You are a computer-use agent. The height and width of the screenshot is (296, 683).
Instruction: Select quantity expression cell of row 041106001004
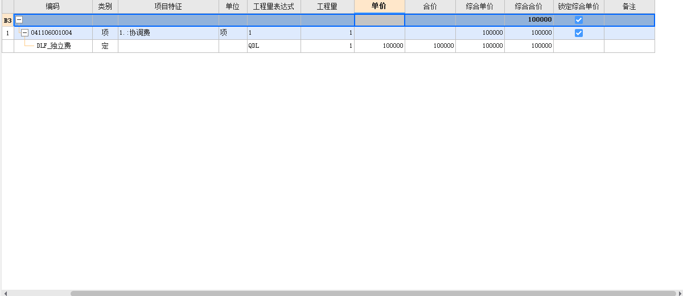[274, 33]
